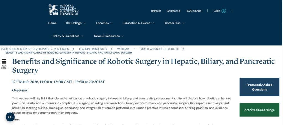
Task: Click the Register link
Action: [156, 11]
